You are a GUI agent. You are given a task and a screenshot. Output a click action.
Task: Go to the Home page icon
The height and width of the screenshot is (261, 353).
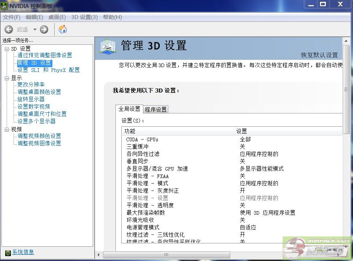pyautogui.click(x=63, y=29)
